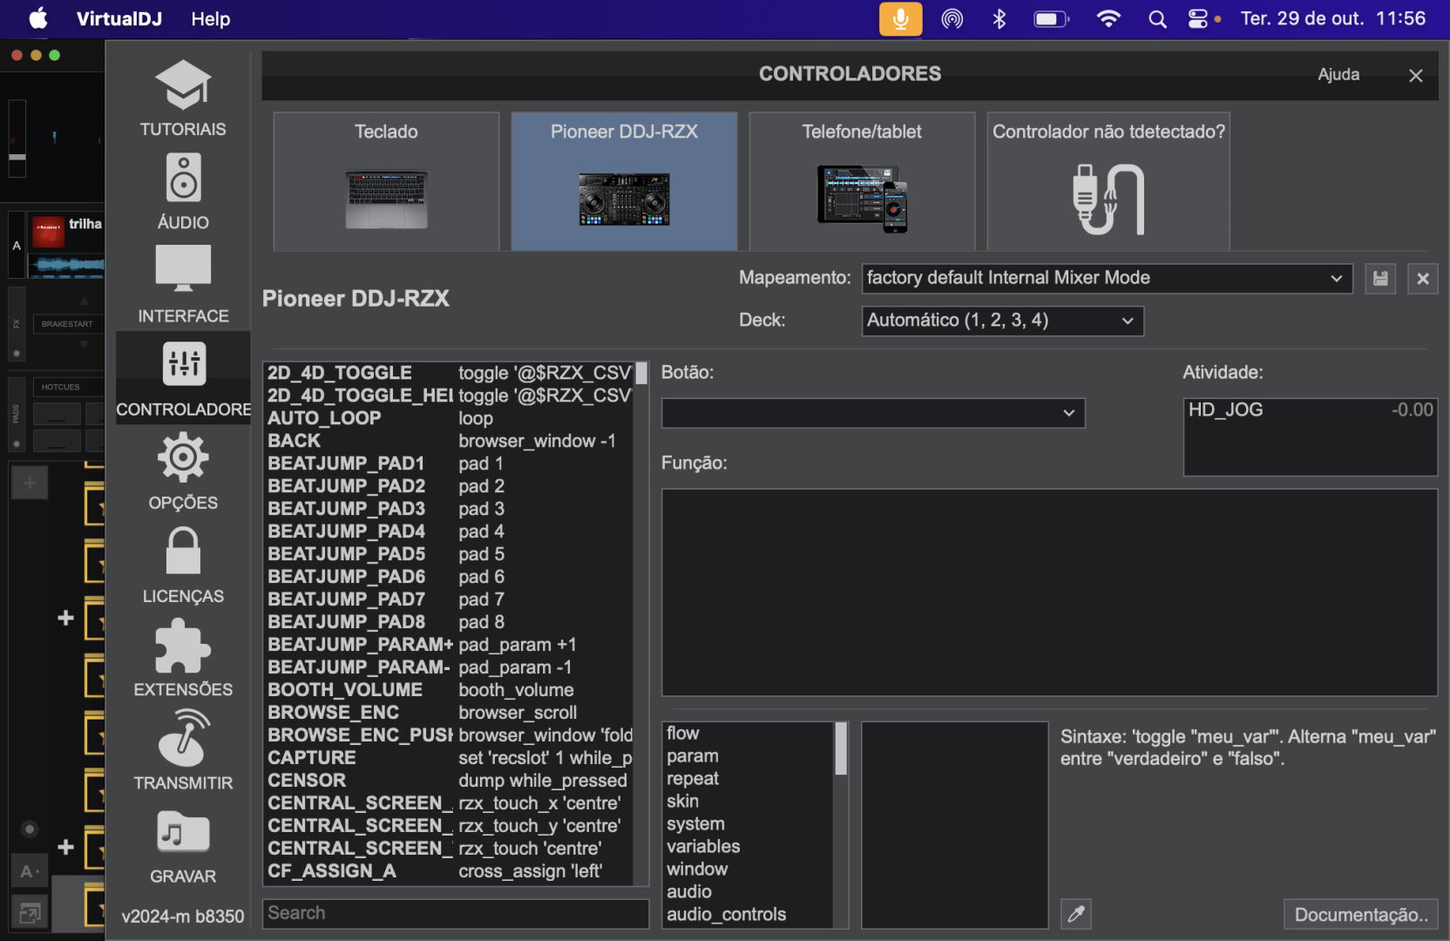Select the BEATJUMP_PAD4 mapping row
The image size is (1450, 941).
pos(449,531)
